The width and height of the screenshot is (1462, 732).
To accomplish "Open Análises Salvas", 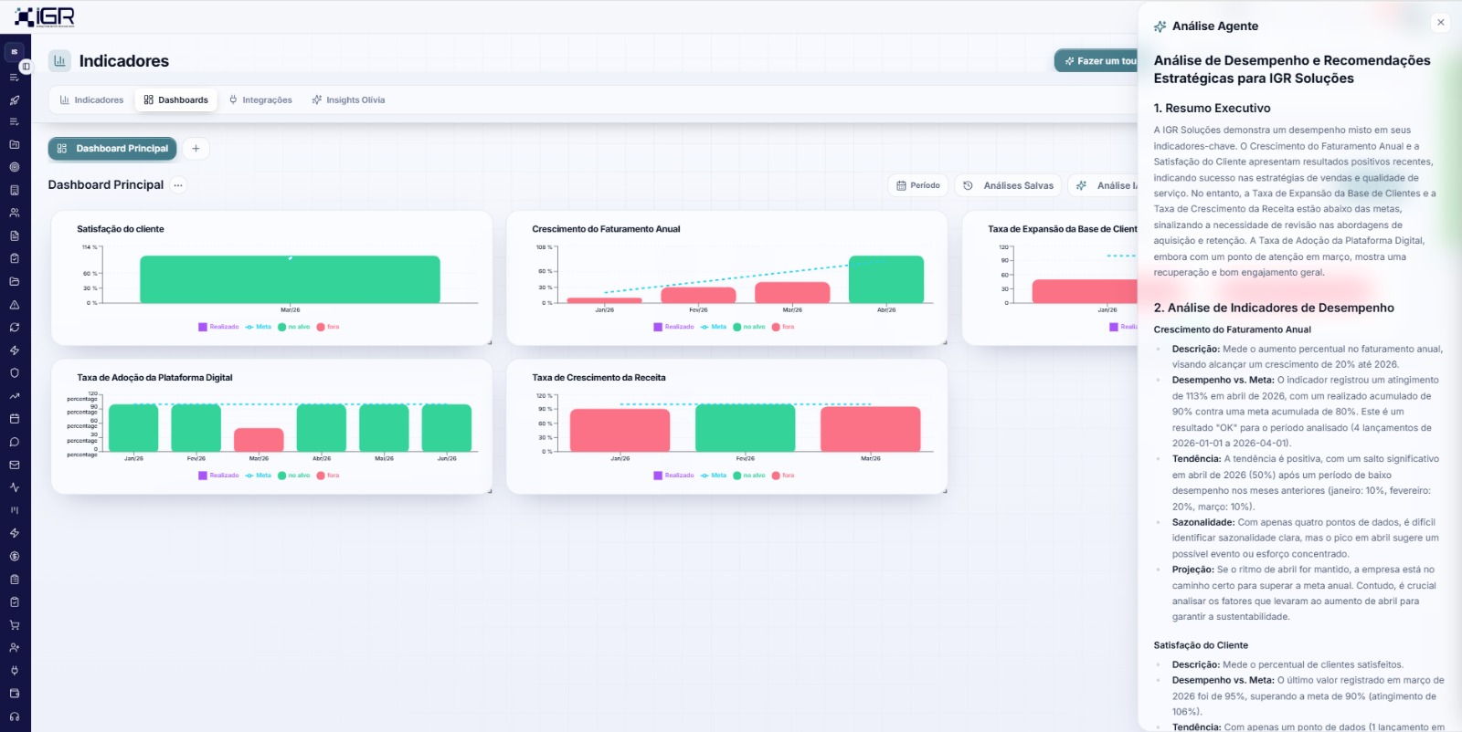I will pos(1009,185).
